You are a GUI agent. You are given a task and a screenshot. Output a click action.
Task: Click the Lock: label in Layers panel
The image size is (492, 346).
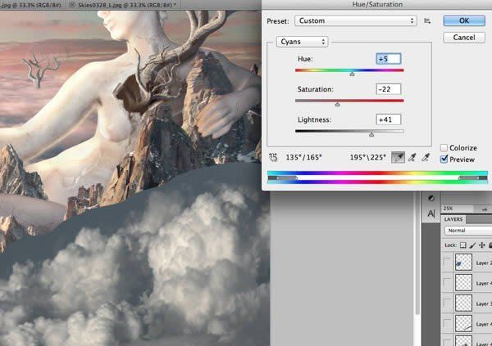click(x=450, y=245)
